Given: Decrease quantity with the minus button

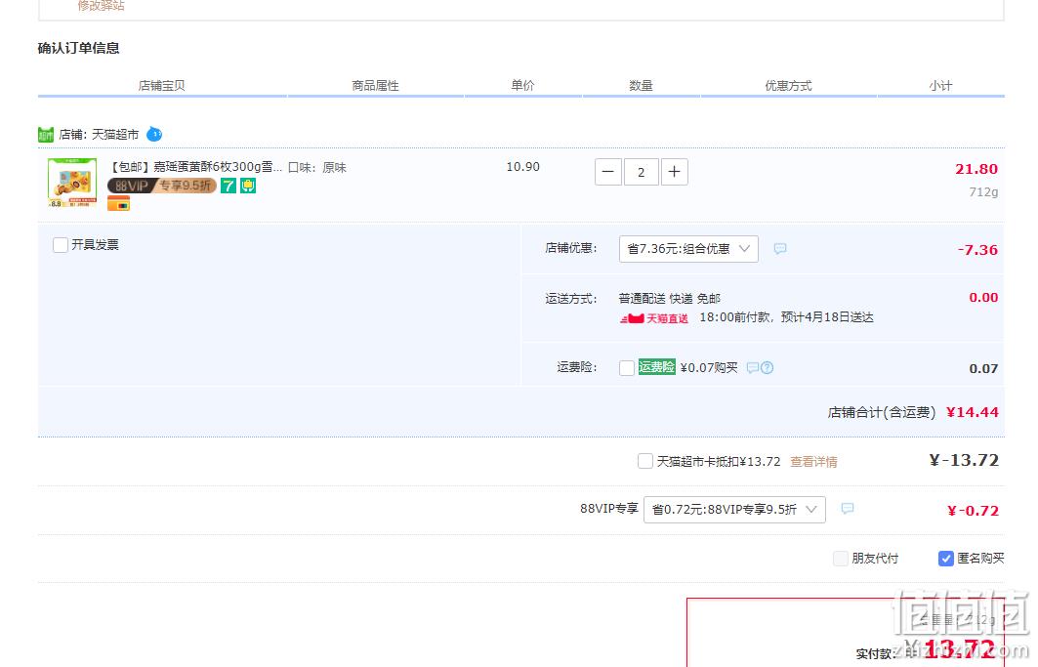Looking at the screenshot, I should 607,172.
